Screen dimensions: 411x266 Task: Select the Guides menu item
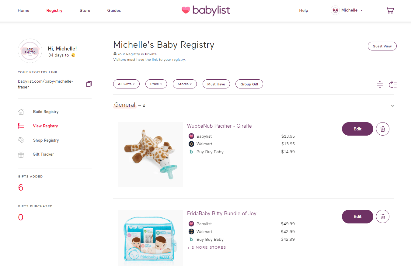114,10
